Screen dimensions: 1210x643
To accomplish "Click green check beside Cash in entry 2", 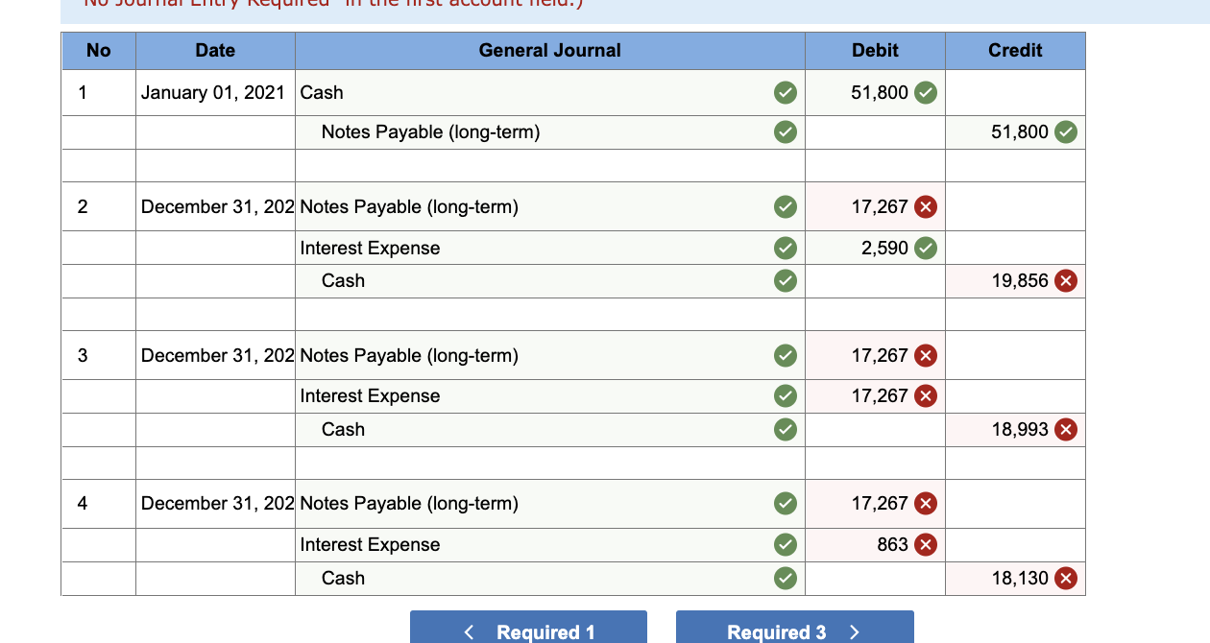I will 786,281.
